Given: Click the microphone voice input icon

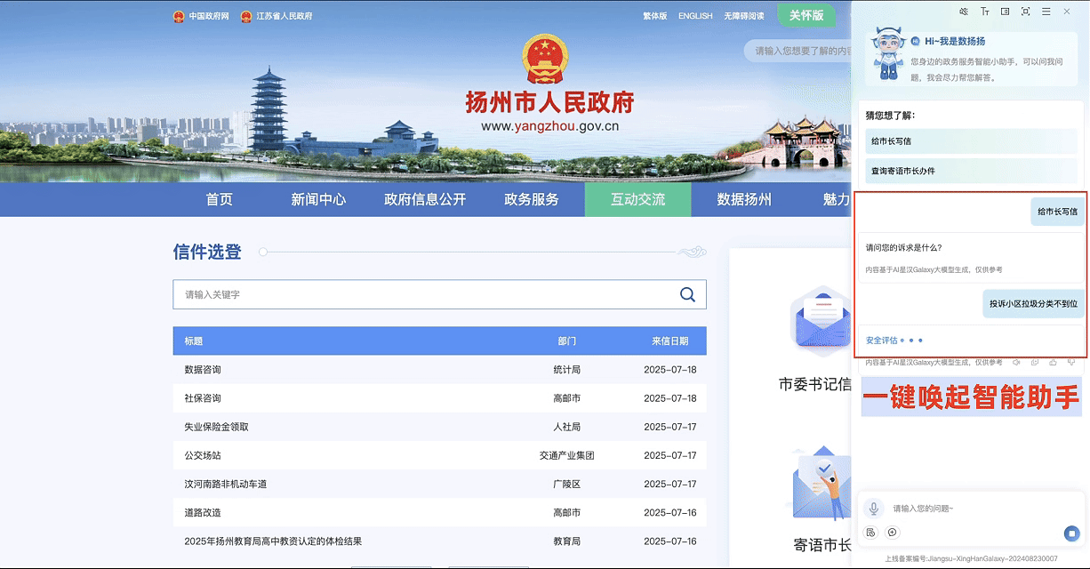Looking at the screenshot, I should pyautogui.click(x=874, y=508).
